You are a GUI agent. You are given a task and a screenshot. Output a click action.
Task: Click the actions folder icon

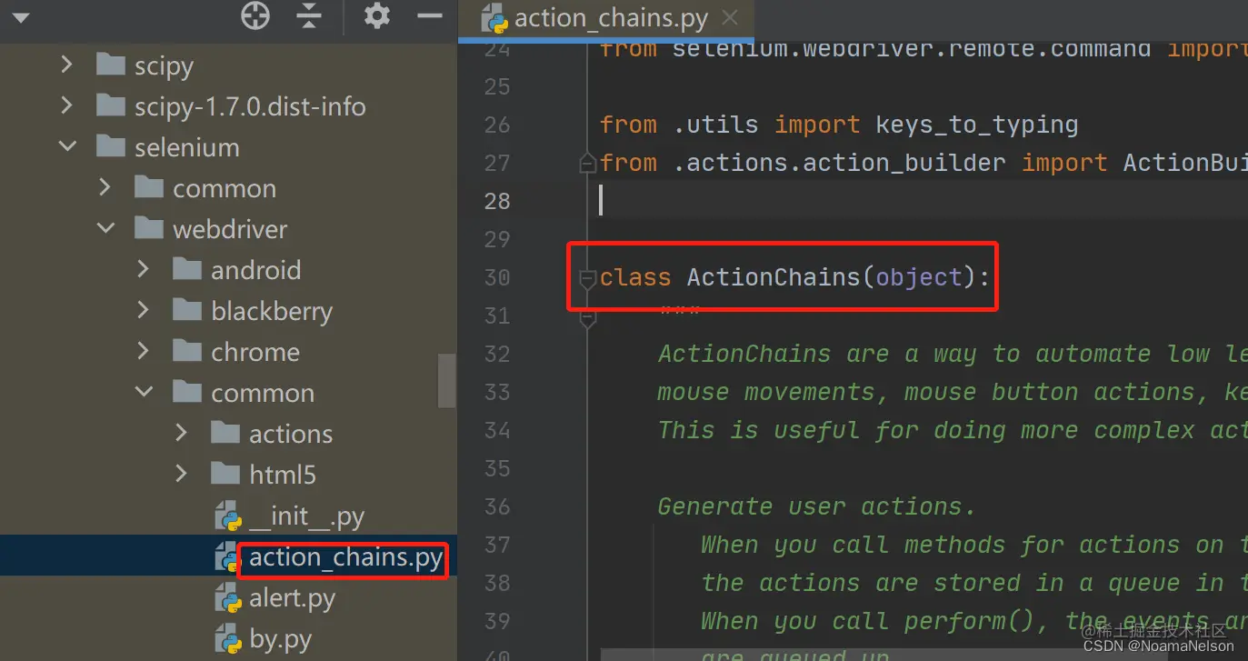[x=225, y=433]
